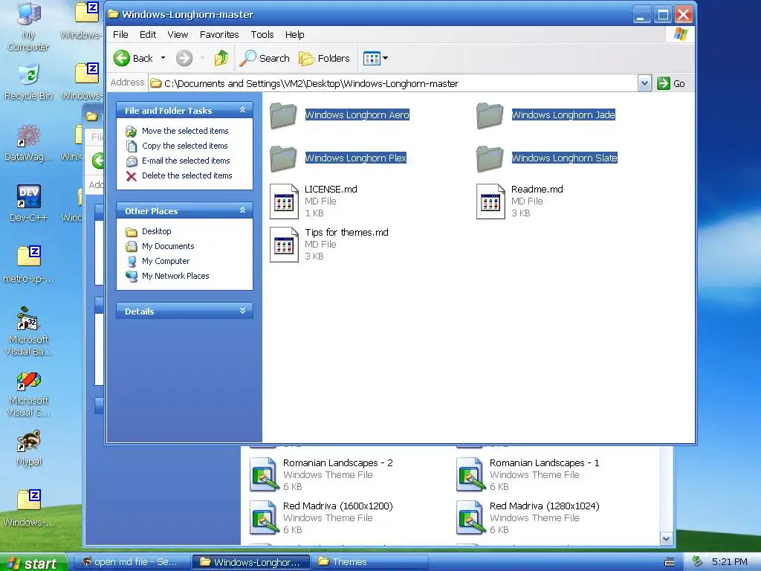Click the taskbar clock showing 5:21 PM

(730, 562)
